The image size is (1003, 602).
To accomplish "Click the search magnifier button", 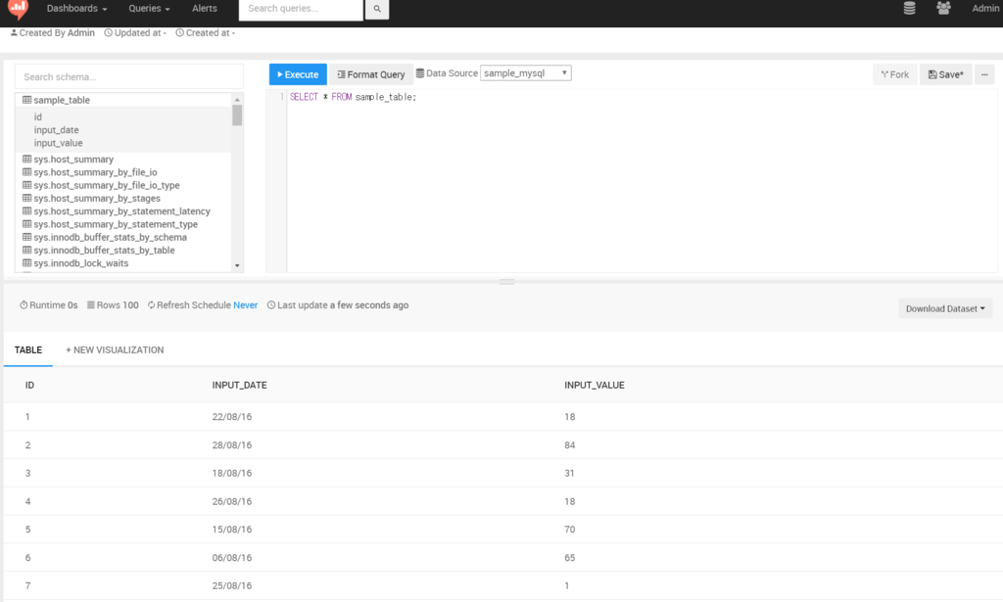I will tap(377, 9).
